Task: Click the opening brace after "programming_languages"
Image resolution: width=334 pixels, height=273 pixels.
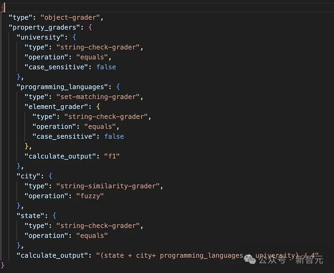Action: [x=118, y=87]
